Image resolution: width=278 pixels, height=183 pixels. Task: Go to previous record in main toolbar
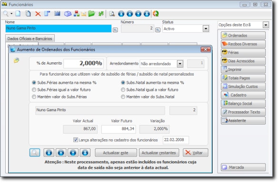pos(130,14)
